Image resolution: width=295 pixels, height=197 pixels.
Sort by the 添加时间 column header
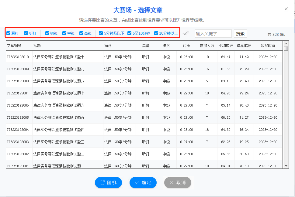click(268, 46)
